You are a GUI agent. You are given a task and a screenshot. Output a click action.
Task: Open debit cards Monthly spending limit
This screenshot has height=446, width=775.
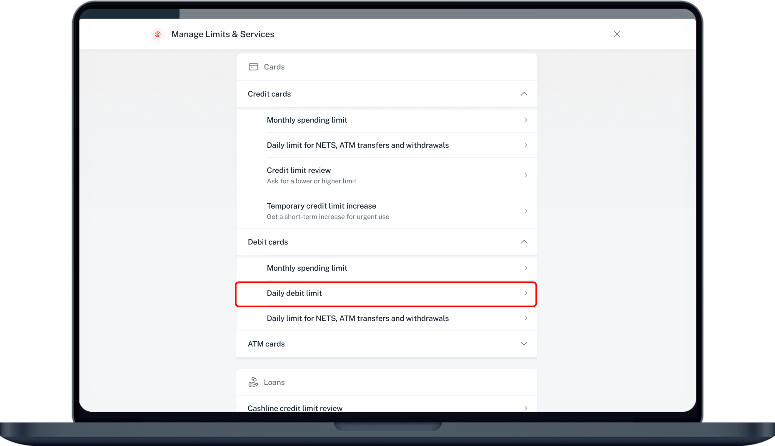pos(307,268)
